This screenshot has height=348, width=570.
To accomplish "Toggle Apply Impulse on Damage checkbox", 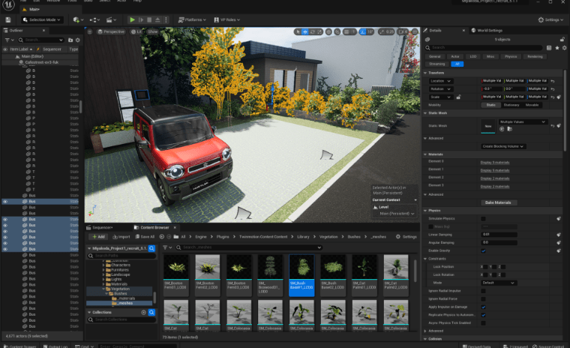I will pos(483,307).
